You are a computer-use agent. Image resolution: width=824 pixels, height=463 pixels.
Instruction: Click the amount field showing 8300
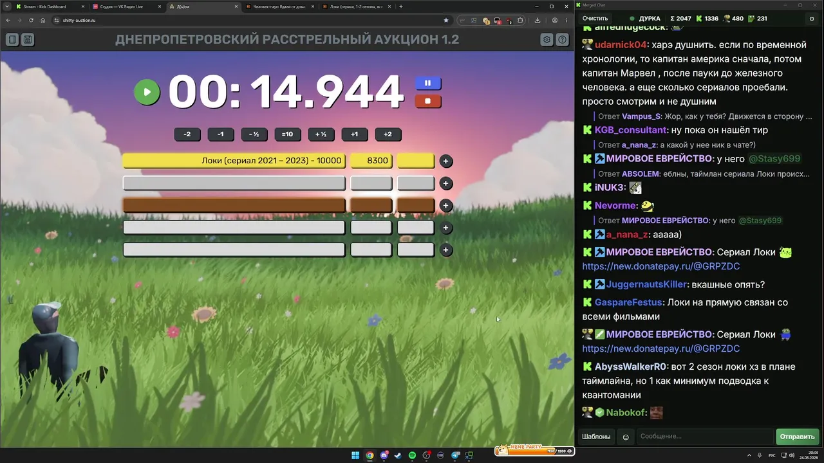(371, 161)
